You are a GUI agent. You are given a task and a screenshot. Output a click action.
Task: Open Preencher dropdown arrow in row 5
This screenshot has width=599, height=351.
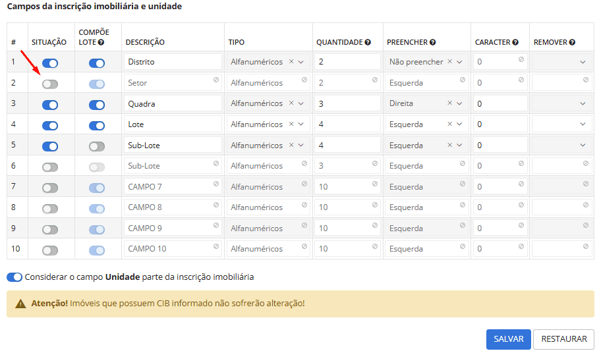[x=459, y=145]
